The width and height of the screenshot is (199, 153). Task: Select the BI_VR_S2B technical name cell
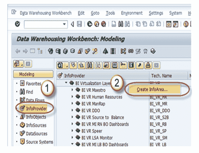coord(159,117)
